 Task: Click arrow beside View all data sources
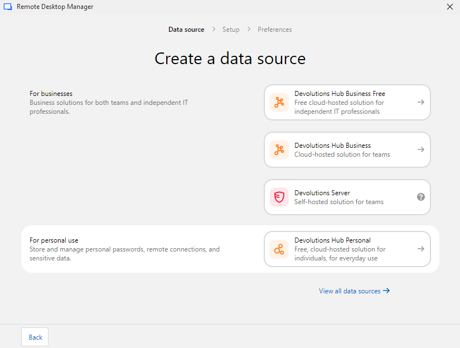tap(386, 291)
